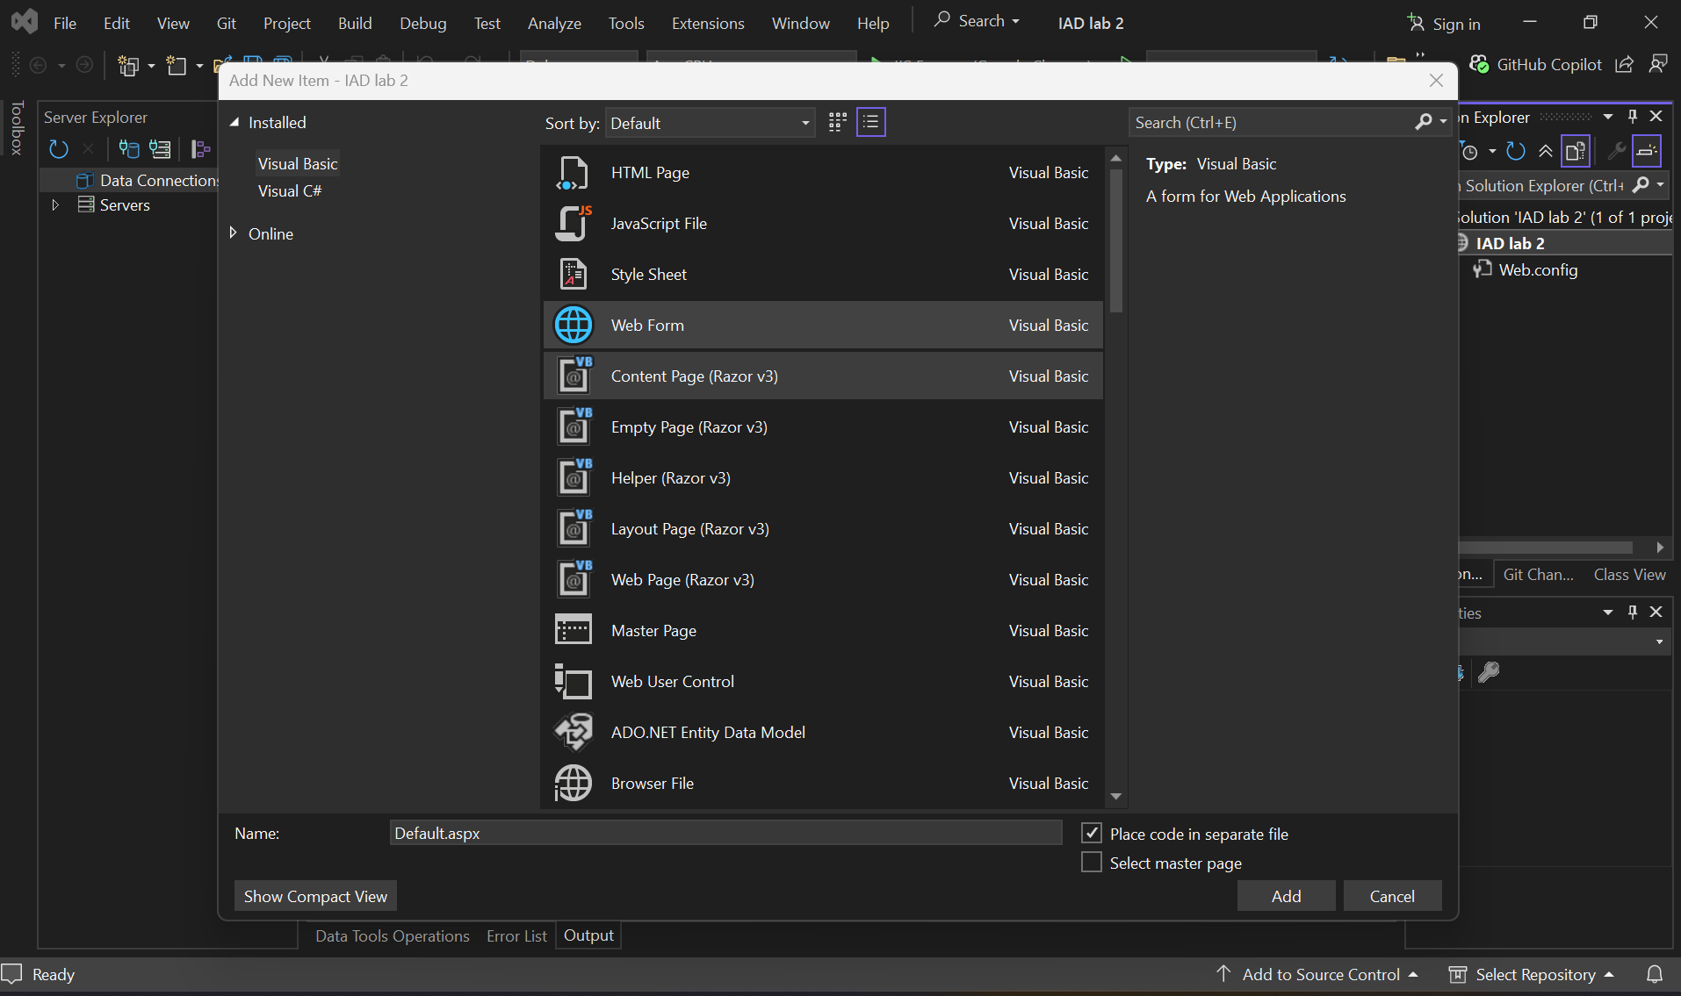The height and width of the screenshot is (996, 1681).
Task: Click the Add button
Action: pos(1286,896)
